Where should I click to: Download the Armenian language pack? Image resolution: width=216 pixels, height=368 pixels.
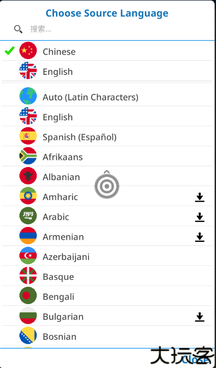pos(200,237)
